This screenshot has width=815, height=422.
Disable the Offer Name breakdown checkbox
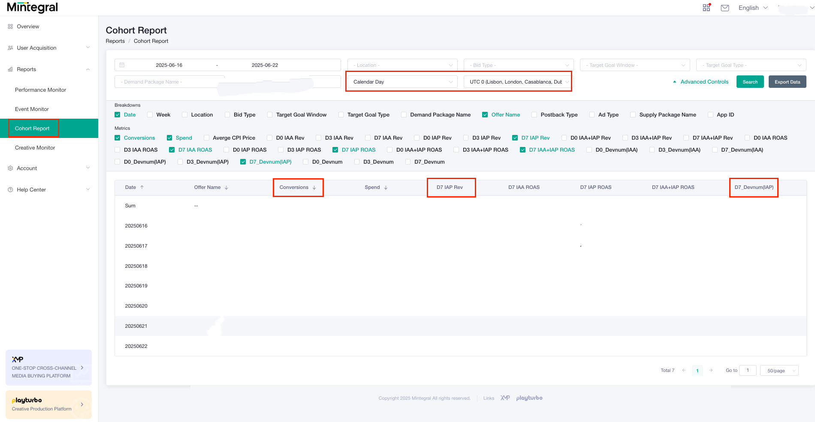click(x=485, y=114)
